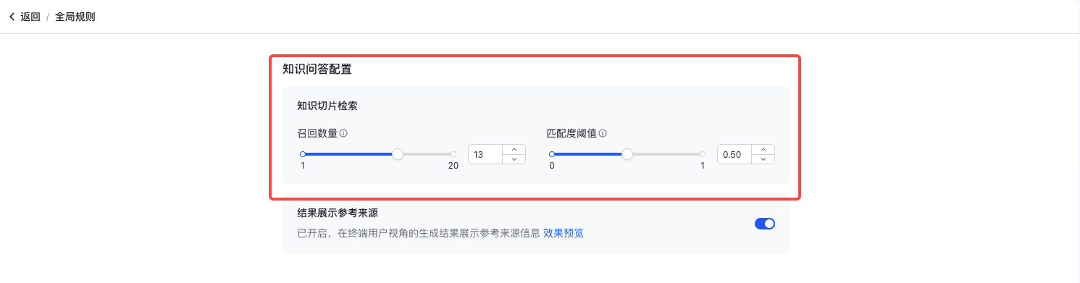Click the 匹配度阈值 slider handle

point(627,154)
